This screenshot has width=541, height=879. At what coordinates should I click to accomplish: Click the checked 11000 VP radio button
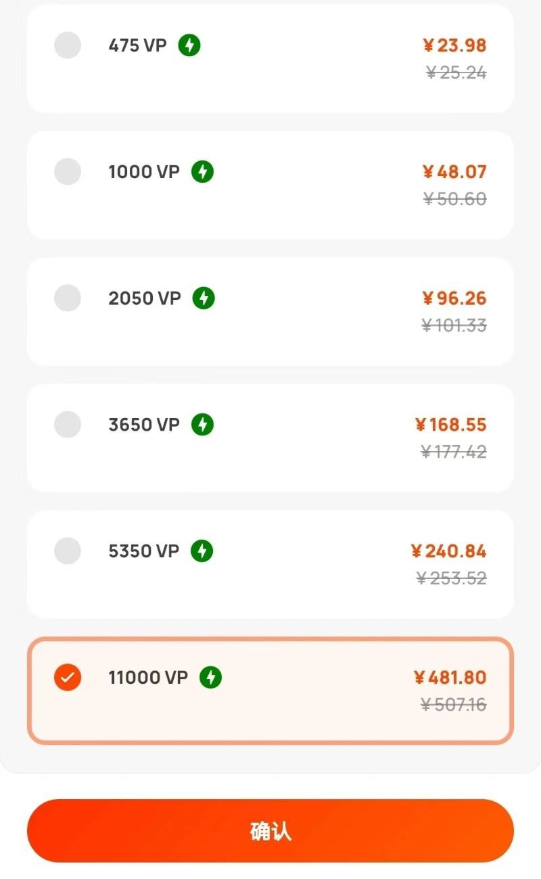pos(68,677)
